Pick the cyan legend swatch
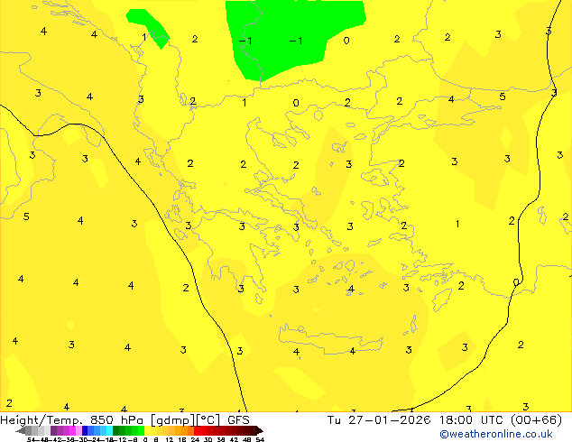Screen dimensions: 572x442 coord(109,430)
